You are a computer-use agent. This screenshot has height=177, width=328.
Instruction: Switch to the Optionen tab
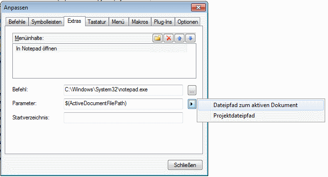pyautogui.click(x=187, y=22)
